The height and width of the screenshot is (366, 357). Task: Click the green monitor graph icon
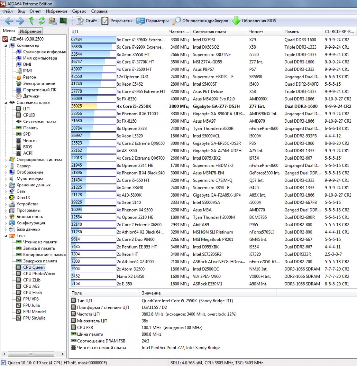[63, 21]
